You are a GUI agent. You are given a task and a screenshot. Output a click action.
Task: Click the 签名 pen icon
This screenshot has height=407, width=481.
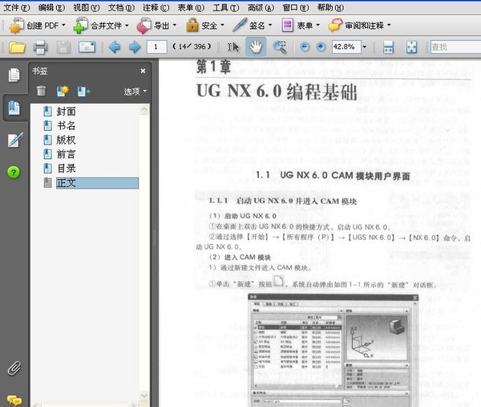click(240, 25)
